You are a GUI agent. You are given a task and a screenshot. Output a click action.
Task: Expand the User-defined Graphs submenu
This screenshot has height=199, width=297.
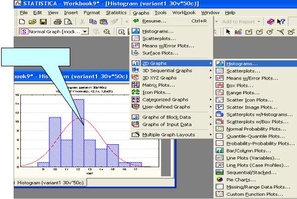[211, 107]
